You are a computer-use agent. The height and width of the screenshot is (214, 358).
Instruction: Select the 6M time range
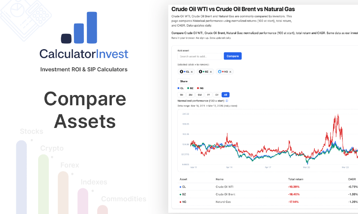tap(200, 95)
